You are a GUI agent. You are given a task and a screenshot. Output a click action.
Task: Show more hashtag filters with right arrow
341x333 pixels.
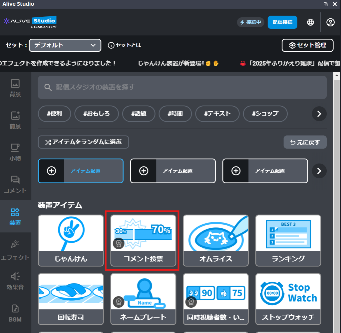click(x=319, y=114)
